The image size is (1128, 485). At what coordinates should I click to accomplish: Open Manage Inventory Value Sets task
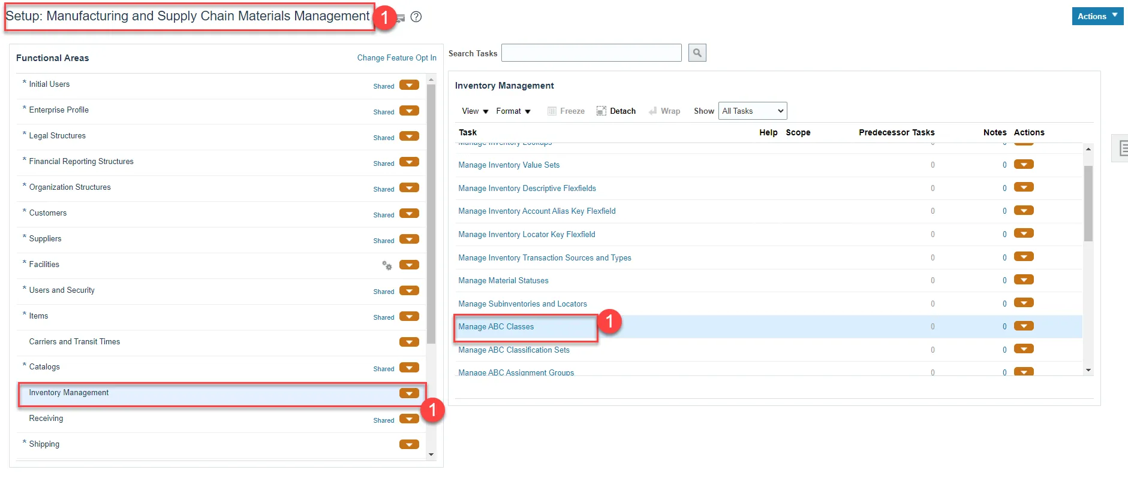[x=509, y=165]
